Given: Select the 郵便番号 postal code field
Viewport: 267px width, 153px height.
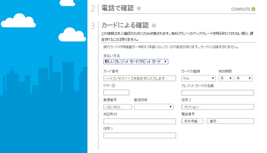Looking at the screenshot, I should coord(117,107).
